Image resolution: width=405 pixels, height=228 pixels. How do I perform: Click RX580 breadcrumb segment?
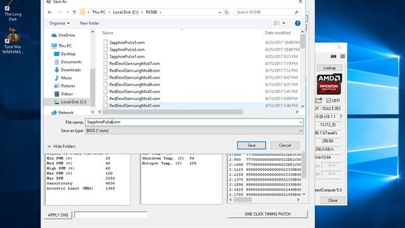pos(151,12)
